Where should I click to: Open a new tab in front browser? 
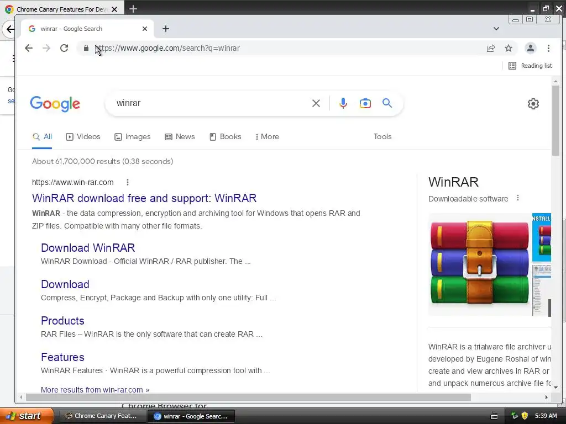(x=166, y=29)
